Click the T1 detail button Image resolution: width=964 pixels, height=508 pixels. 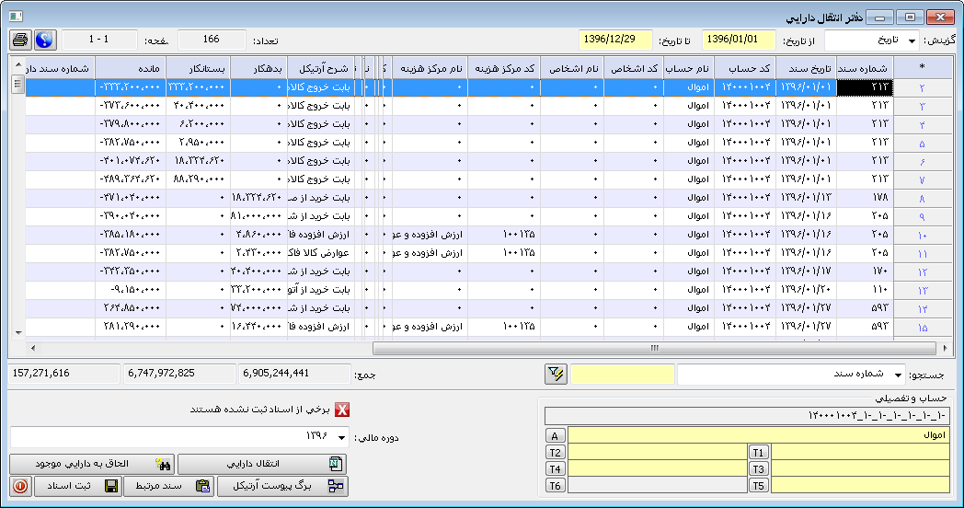(758, 452)
